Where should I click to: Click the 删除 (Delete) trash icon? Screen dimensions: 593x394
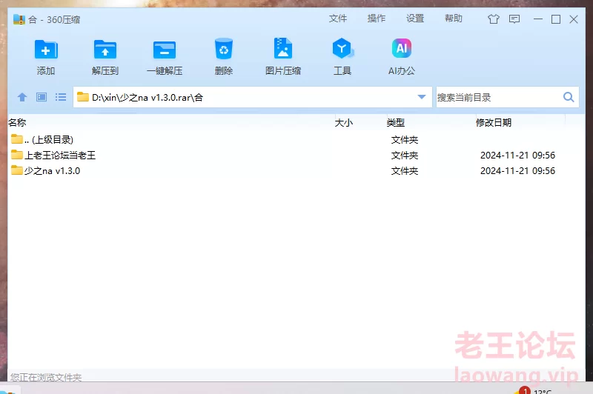coord(224,48)
